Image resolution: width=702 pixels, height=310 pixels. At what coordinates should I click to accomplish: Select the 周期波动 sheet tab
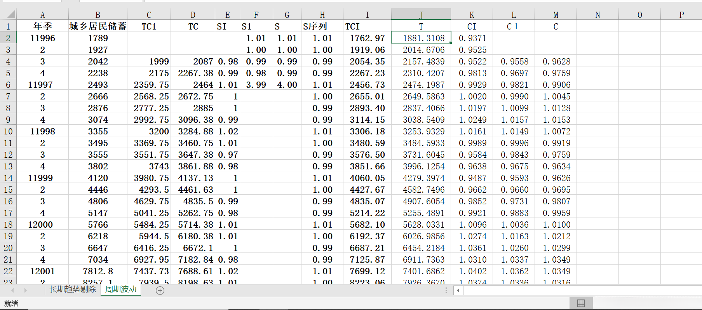121,289
